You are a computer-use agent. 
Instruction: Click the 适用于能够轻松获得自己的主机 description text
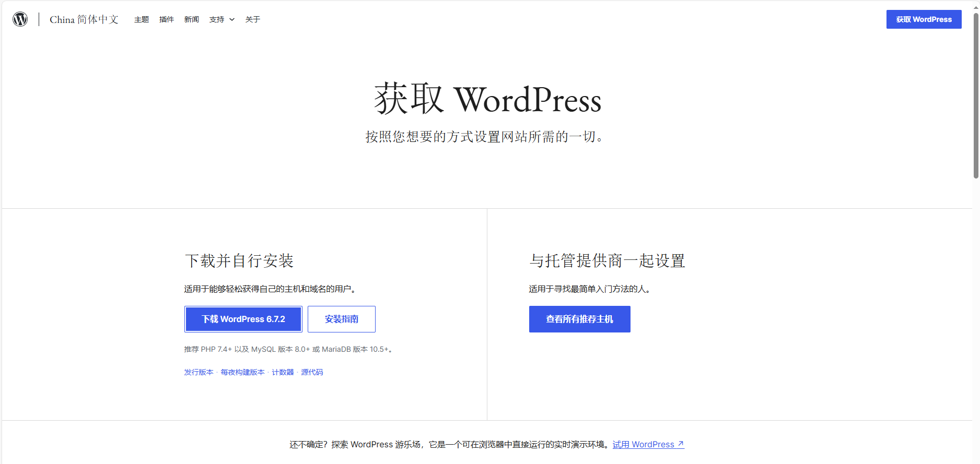click(271, 289)
